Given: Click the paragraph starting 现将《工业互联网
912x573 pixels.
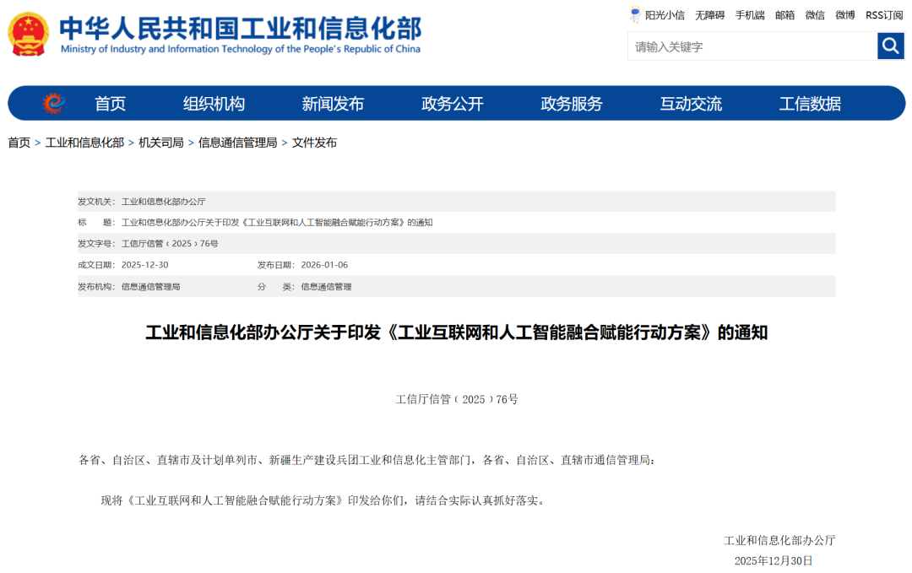Looking at the screenshot, I should coord(324,500).
